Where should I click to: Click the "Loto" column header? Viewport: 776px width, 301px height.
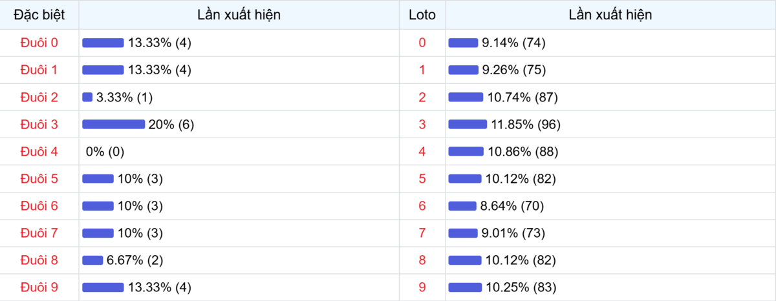[x=422, y=15]
